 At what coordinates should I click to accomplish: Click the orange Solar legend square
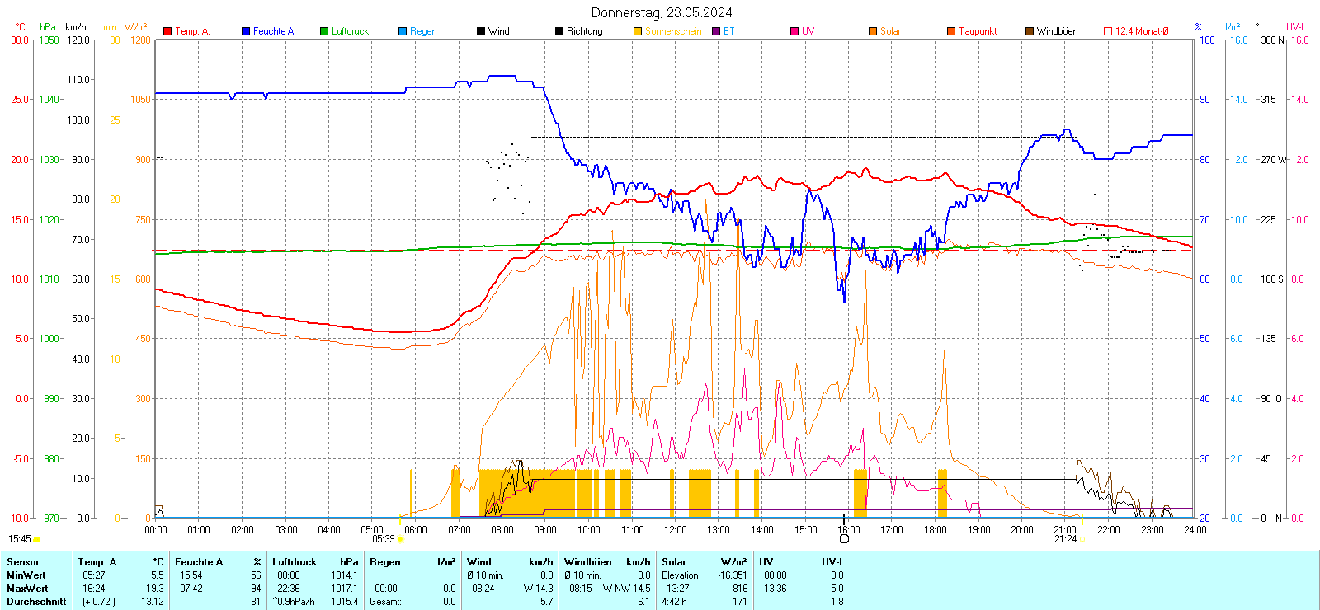tap(873, 31)
